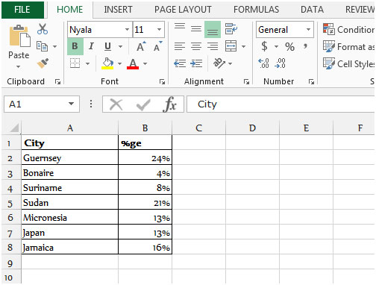
Task: Decrease font size with smaller A
Action: (157, 46)
